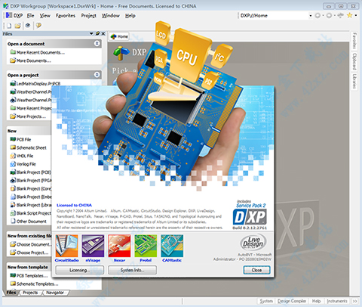Image resolution: width=362 pixels, height=307 pixels.
Task: Collapse the Open a project section
Action: pyautogui.click(x=97, y=75)
